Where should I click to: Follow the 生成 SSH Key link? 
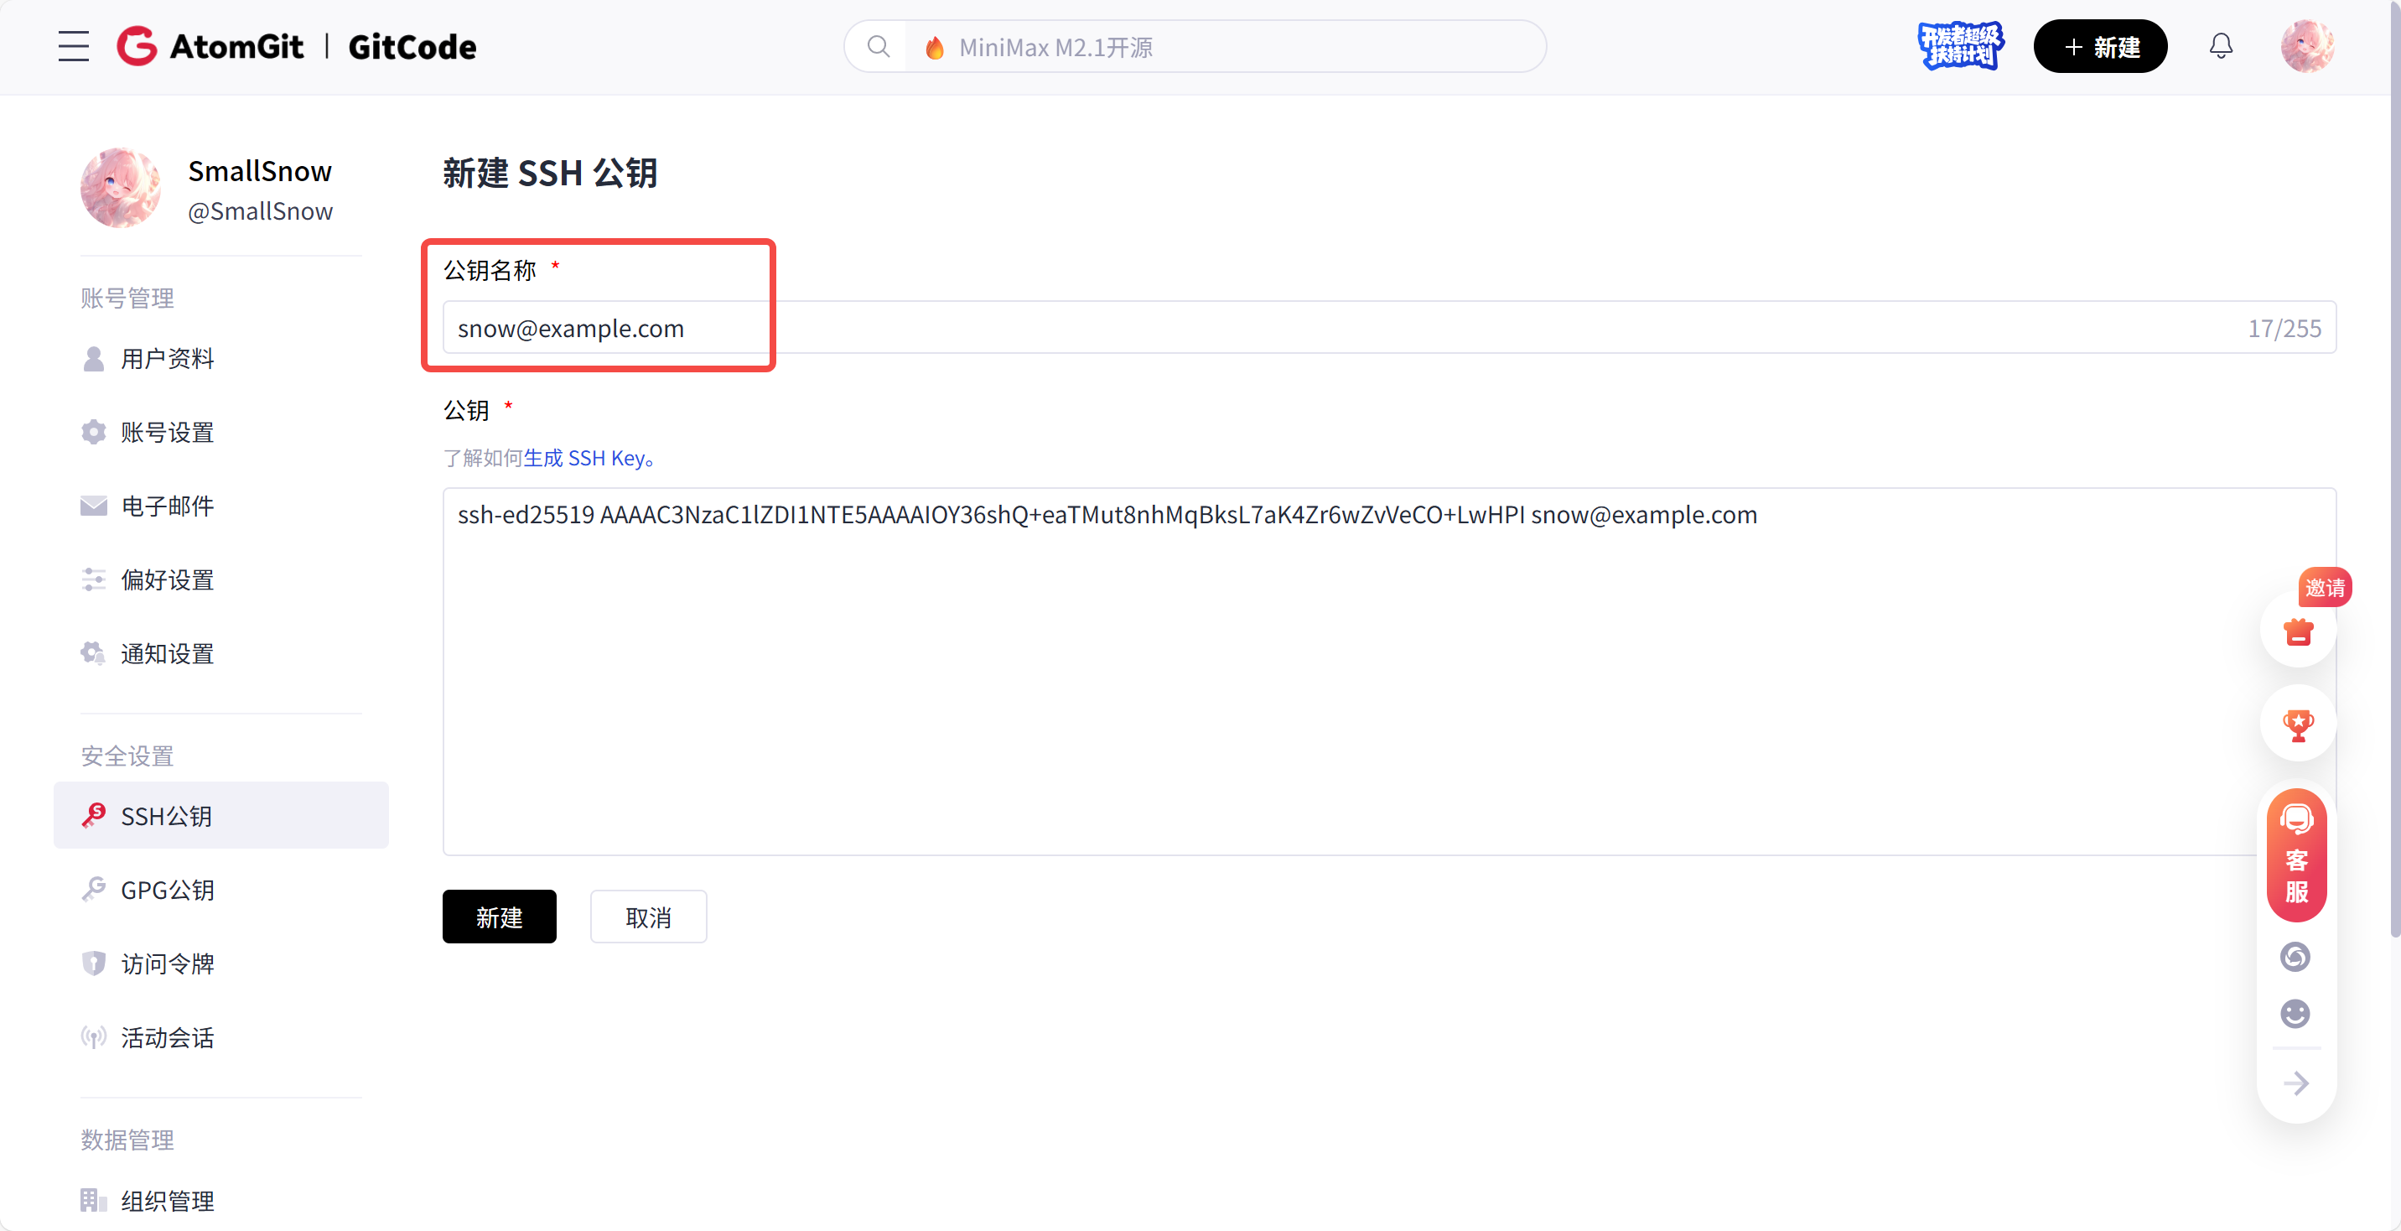583,458
